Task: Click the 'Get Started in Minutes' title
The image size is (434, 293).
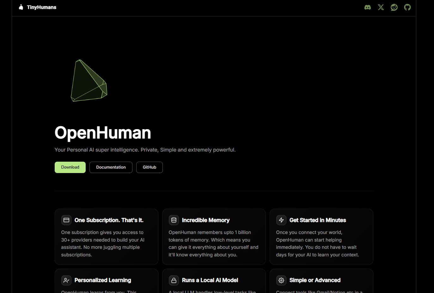Action: [x=318, y=220]
